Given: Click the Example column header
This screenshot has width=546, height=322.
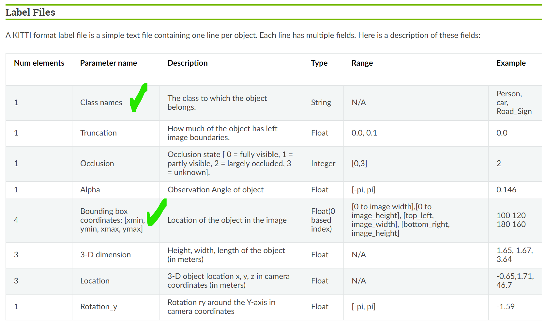Looking at the screenshot, I should click(511, 63).
